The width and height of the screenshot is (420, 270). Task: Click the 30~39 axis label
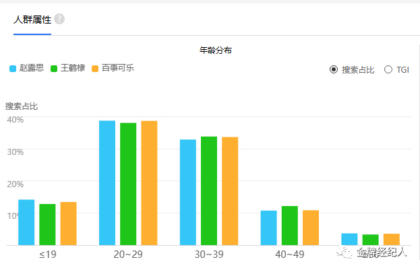209,255
